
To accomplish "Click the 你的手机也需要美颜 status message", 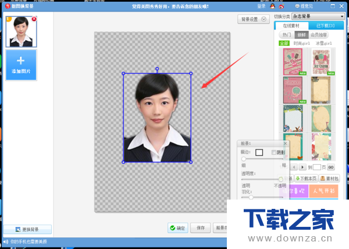I will [29, 241].
